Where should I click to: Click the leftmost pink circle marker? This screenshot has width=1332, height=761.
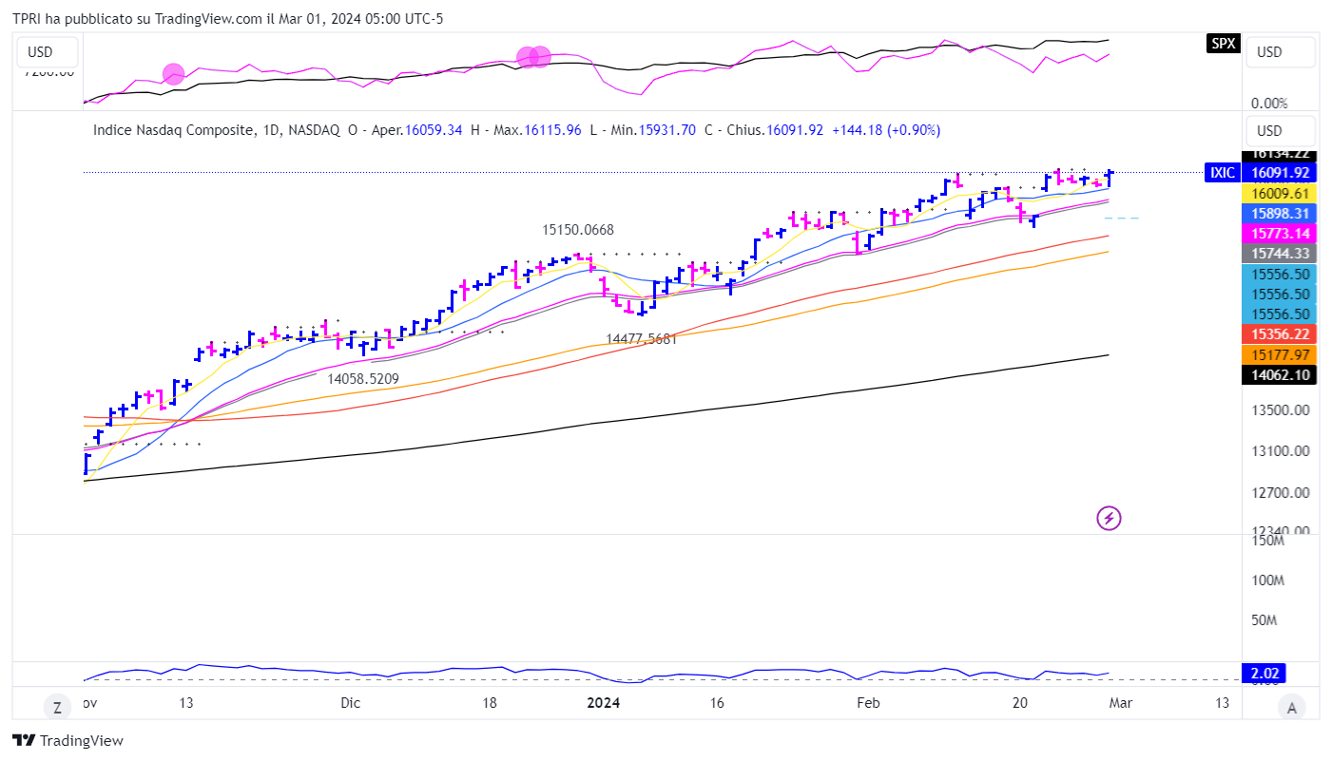tap(173, 73)
